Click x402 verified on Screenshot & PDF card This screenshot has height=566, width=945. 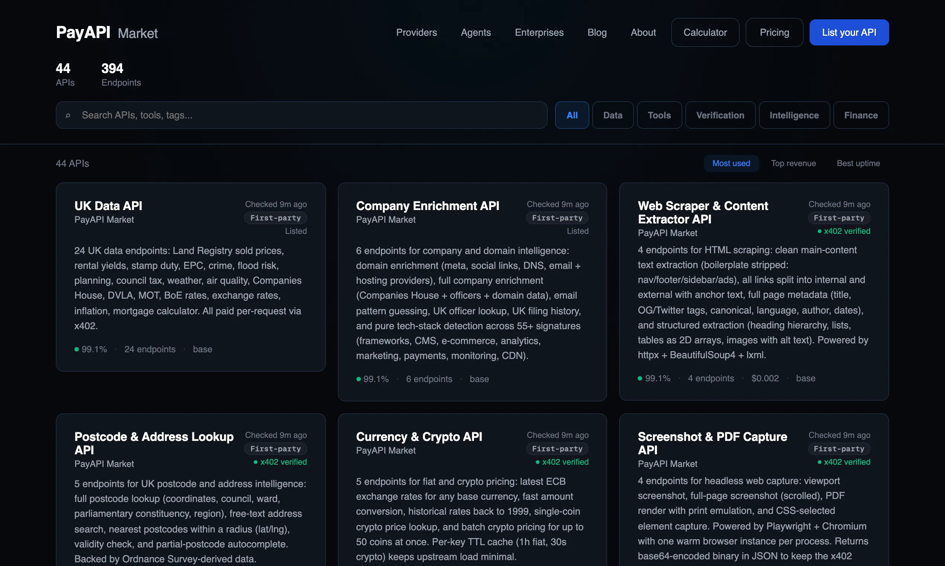coord(844,462)
